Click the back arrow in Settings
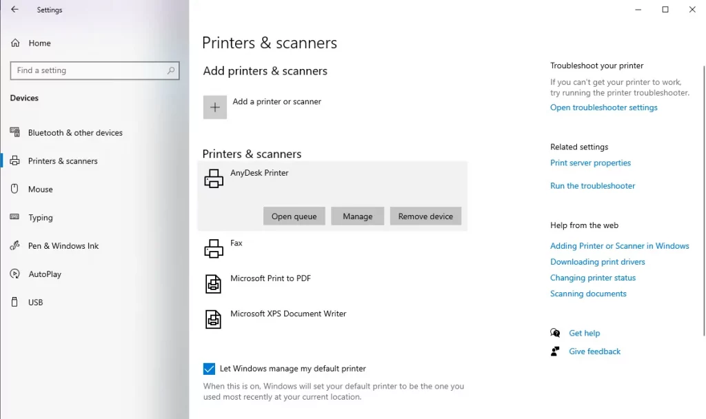Viewport: 706px width, 419px height. tap(15, 10)
